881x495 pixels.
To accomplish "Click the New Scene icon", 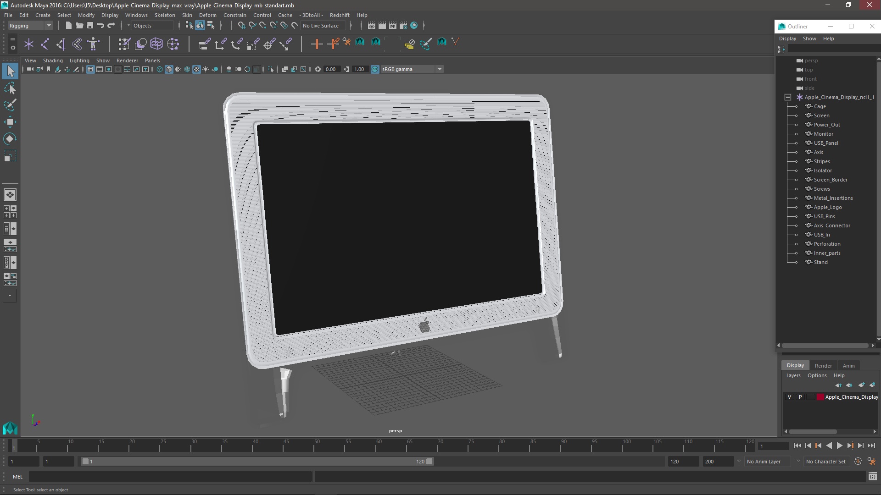I will (x=68, y=26).
